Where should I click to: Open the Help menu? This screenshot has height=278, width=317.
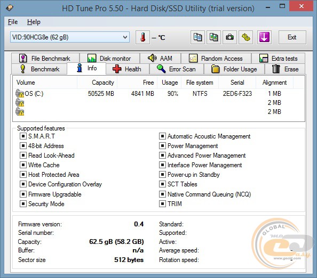tap(34, 22)
